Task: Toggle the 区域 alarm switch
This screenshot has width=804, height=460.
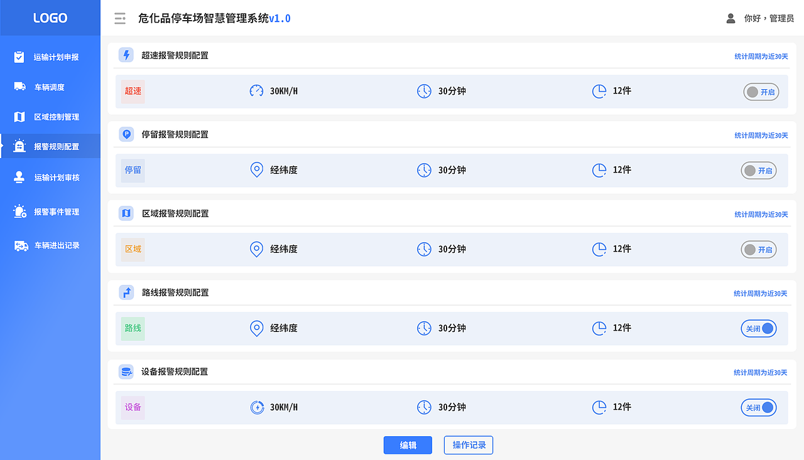Action: (759, 250)
